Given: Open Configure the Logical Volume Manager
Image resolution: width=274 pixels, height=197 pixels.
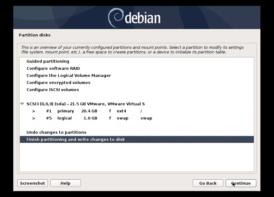Looking at the screenshot, I should (69, 76).
